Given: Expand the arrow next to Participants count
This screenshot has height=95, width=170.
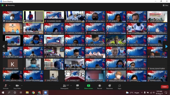Looking at the screenshot, I should 71,85.
